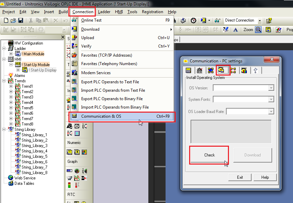Click the question mark pencil toolbar icon
293x203 pixels.
226,30
